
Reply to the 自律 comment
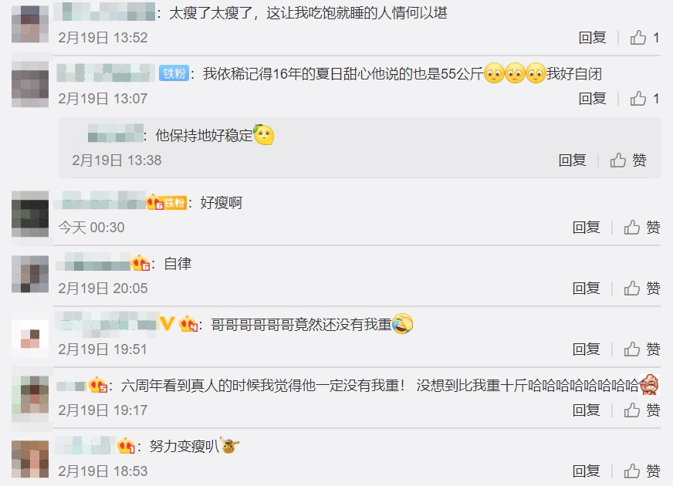tap(586, 289)
